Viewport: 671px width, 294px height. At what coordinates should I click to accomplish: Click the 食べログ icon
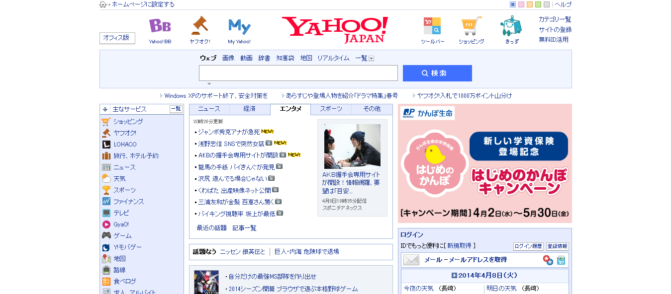pyautogui.click(x=106, y=282)
